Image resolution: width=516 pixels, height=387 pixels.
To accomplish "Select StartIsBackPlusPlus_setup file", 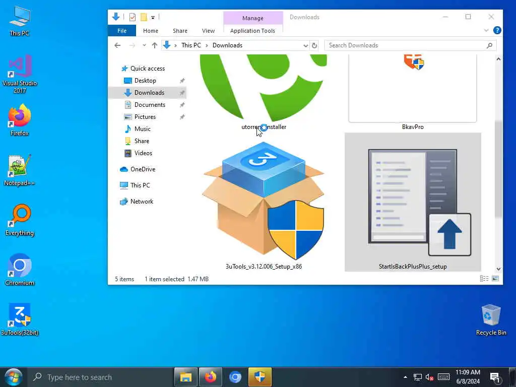I will click(413, 203).
